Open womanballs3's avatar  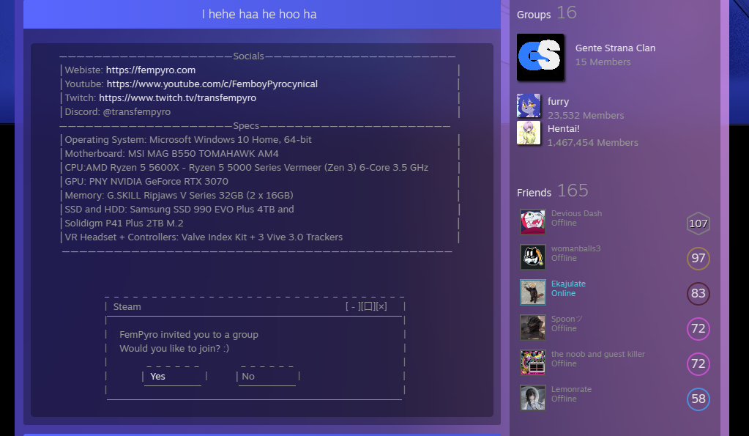532,256
